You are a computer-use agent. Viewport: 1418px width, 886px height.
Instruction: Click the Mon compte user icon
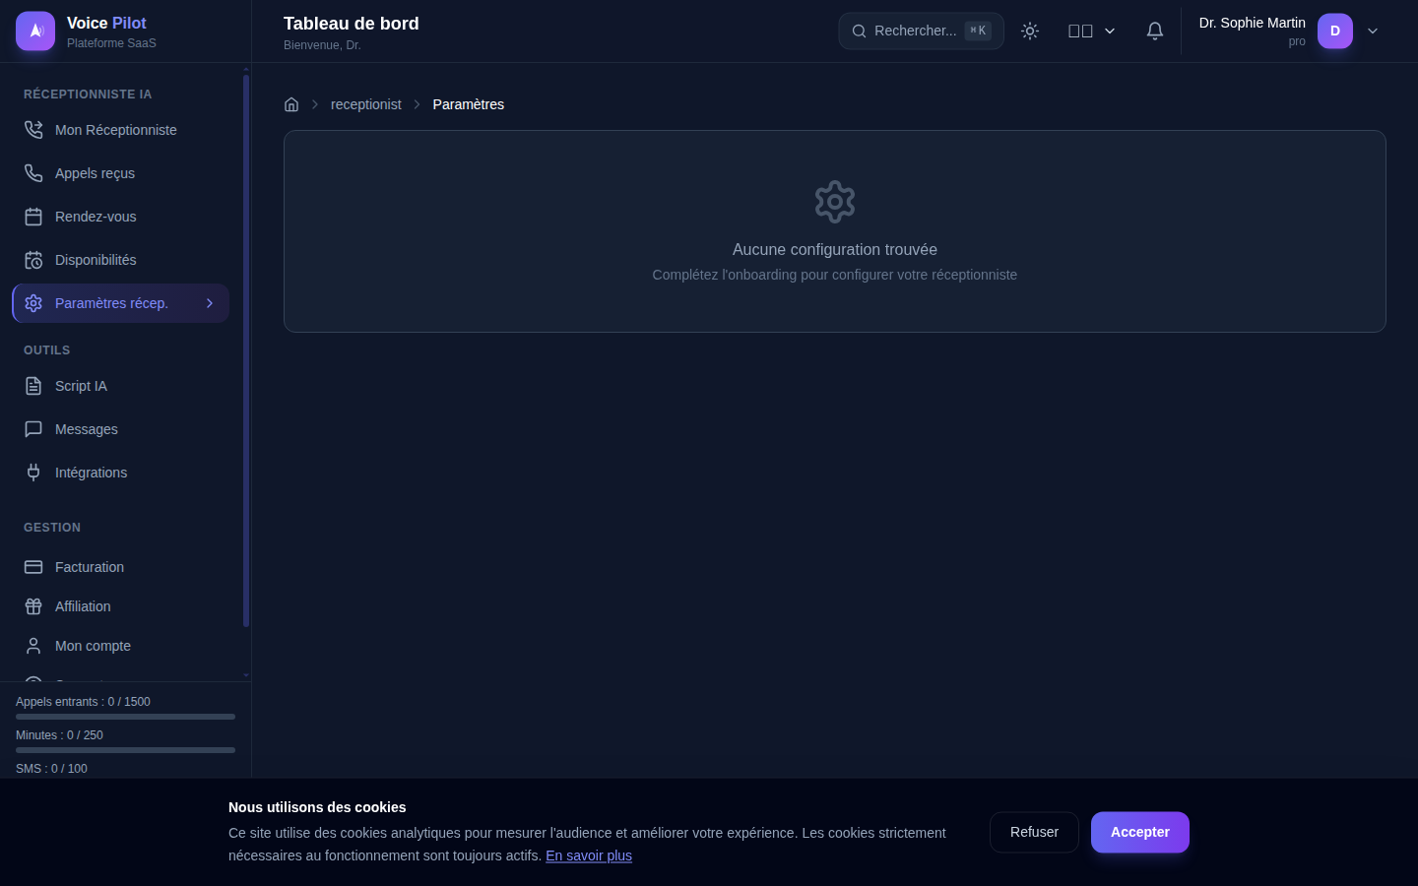pos(33,646)
